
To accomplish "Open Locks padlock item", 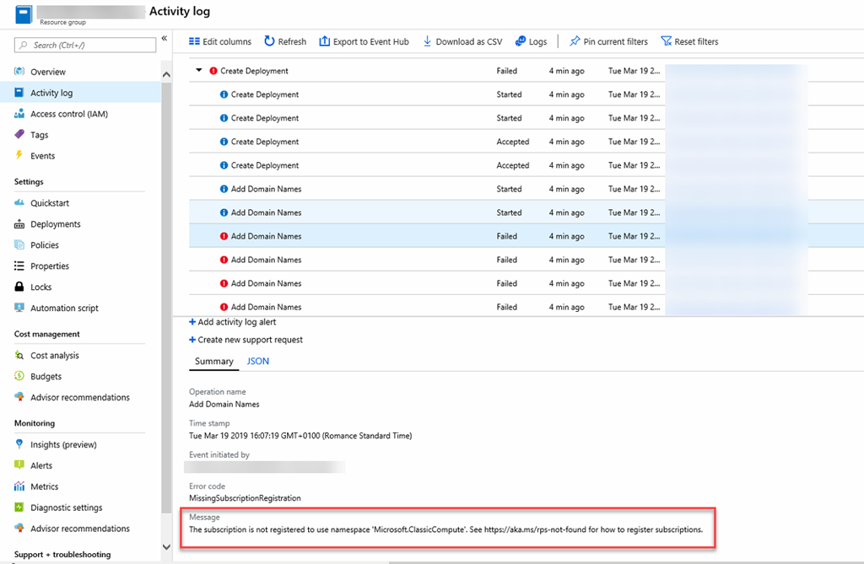I will 40,287.
